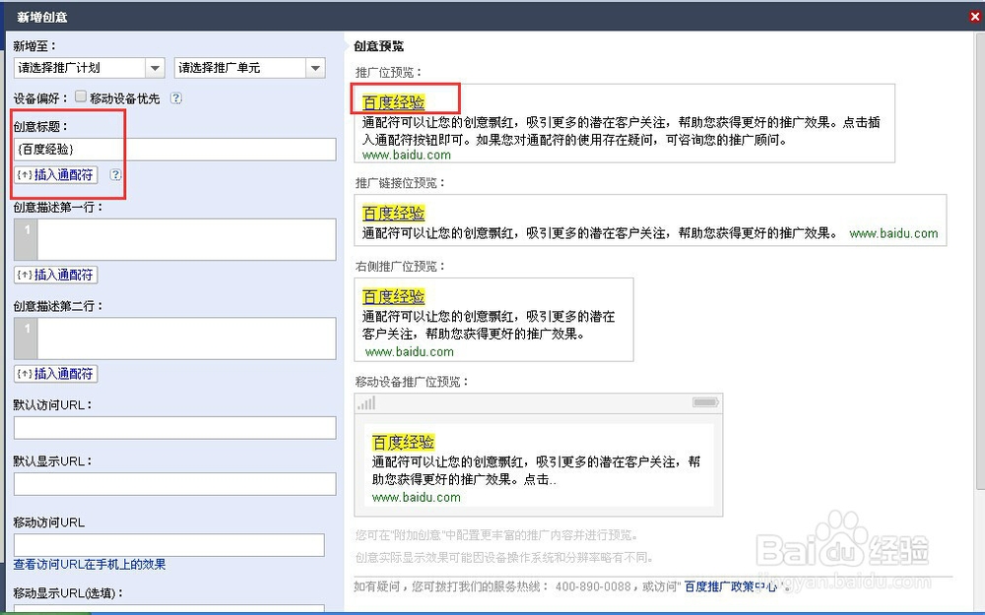This screenshot has height=615, width=985.
Task: Click 百度经验 title in 推广位预览
Action: [394, 102]
